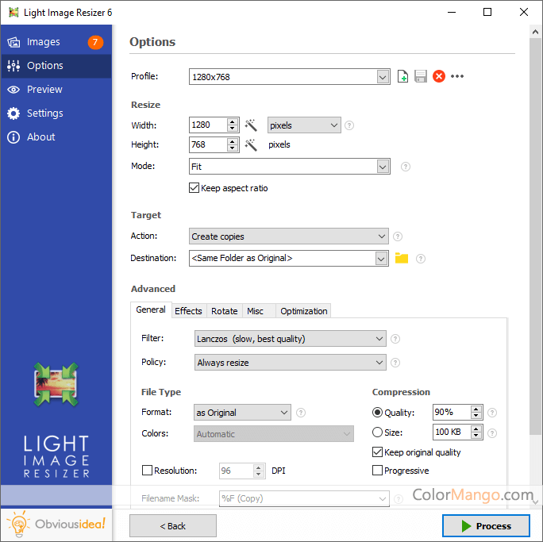Viewport: 543px width, 542px height.
Task: Open Format dropdown showing as Original
Action: point(242,413)
